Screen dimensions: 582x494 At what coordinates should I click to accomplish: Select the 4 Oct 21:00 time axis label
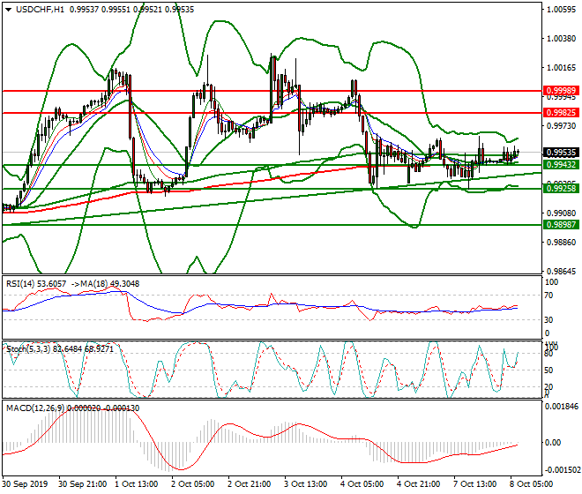pyautogui.click(x=418, y=484)
